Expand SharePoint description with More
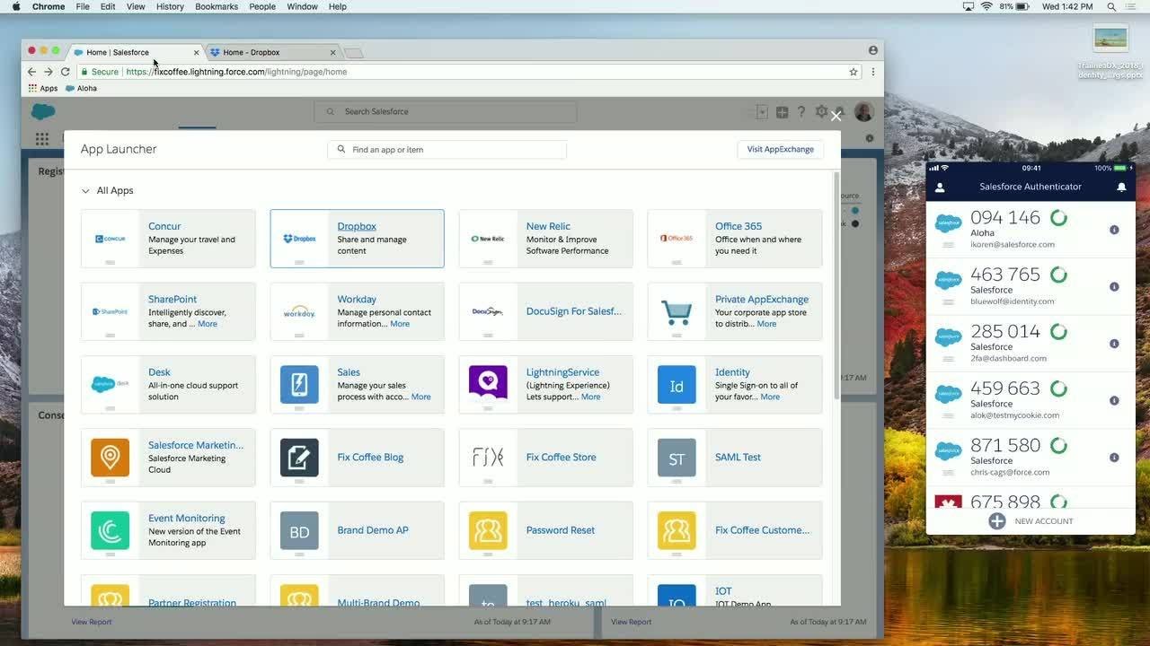Viewport: 1150px width, 646px height. click(x=208, y=324)
